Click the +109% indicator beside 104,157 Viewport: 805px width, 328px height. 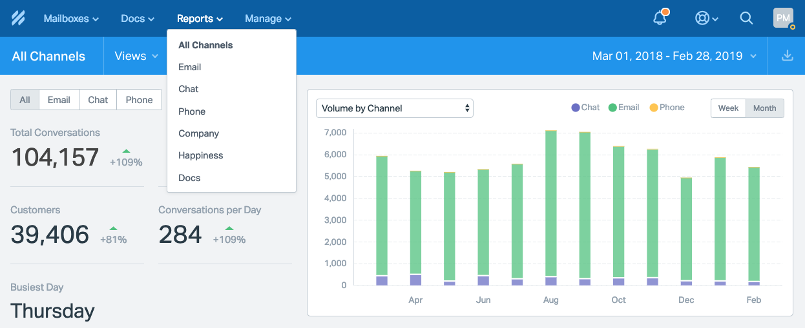[x=126, y=158]
